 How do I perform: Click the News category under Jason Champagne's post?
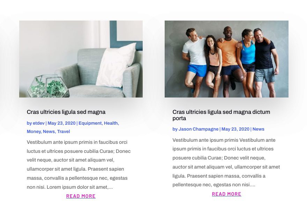pos(258,129)
